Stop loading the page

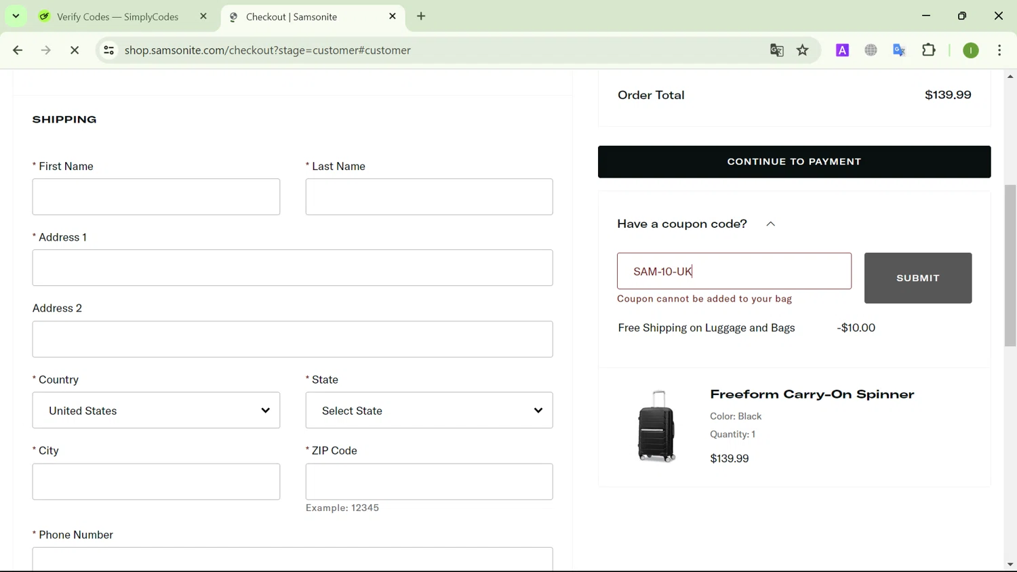pos(75,50)
